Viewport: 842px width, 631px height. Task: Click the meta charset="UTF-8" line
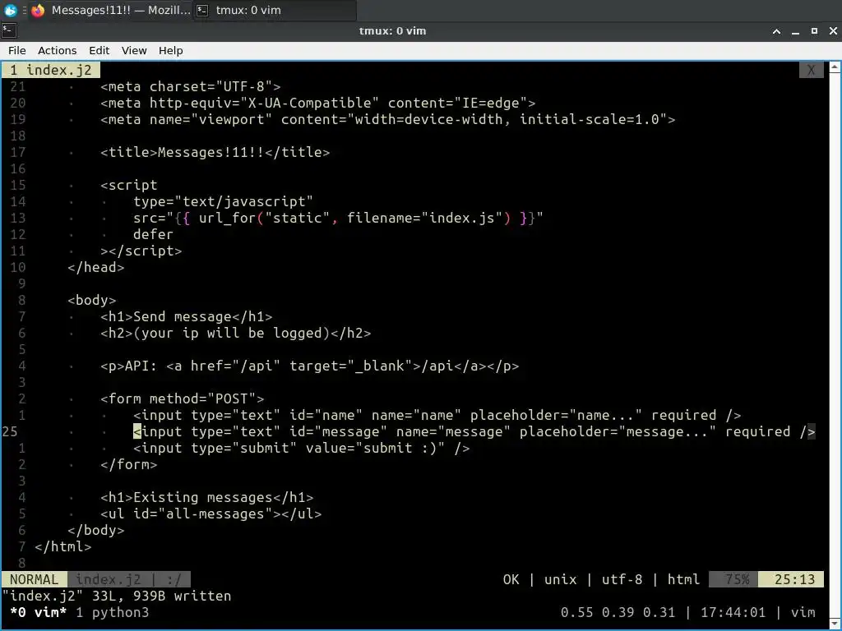click(191, 86)
